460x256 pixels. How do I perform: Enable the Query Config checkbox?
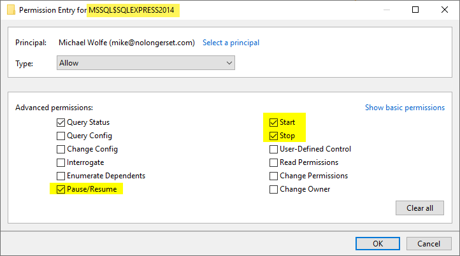pyautogui.click(x=61, y=136)
